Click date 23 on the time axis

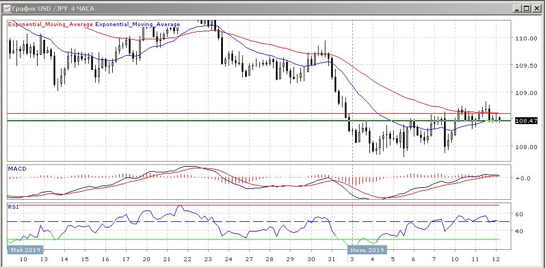pyautogui.click(x=207, y=259)
